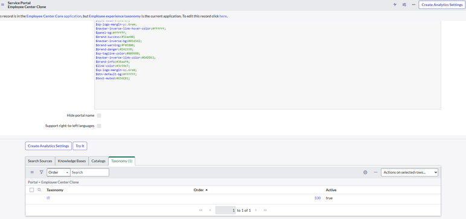Switch to the Knowledge Bases tab
The image size is (466, 219).
click(x=72, y=161)
